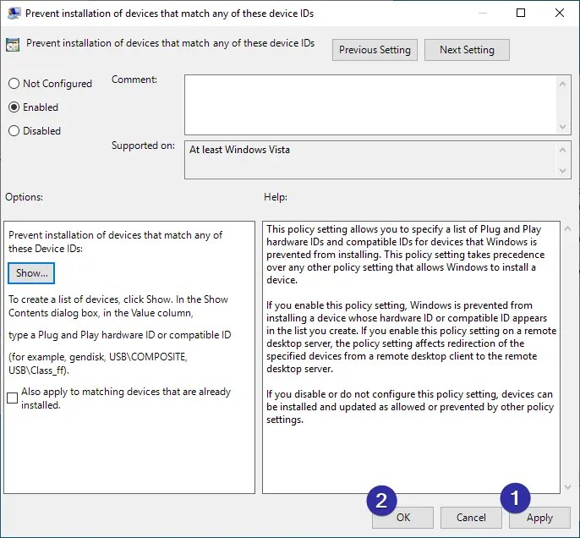Click the Help text first paragraph
The height and width of the screenshot is (538, 580).
(406, 255)
